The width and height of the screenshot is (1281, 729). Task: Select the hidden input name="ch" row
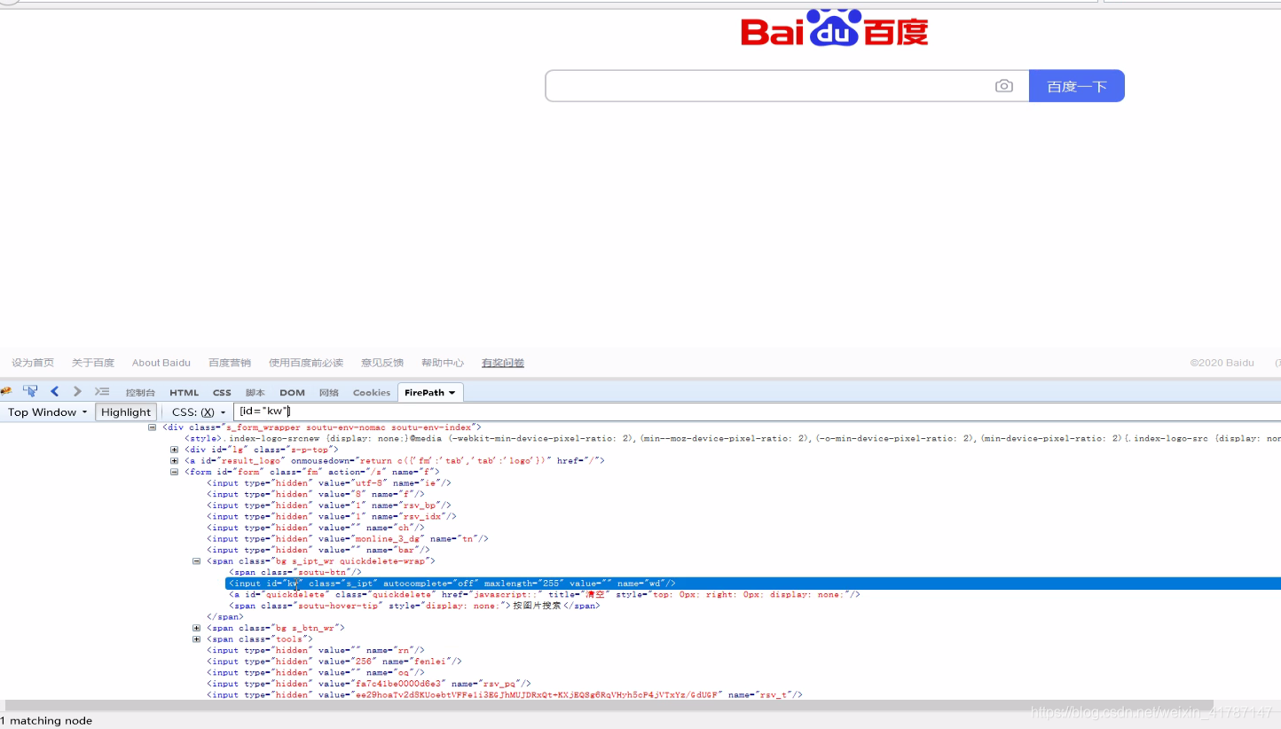click(x=316, y=528)
